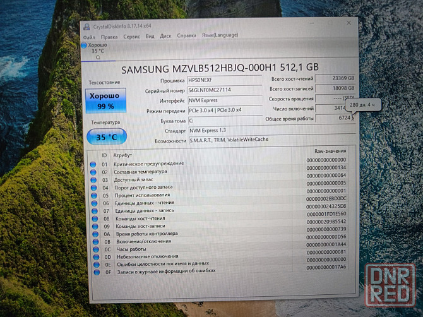423x317 pixels.
Task: Click raw value 00000000000D56
Action: (x=326, y=237)
